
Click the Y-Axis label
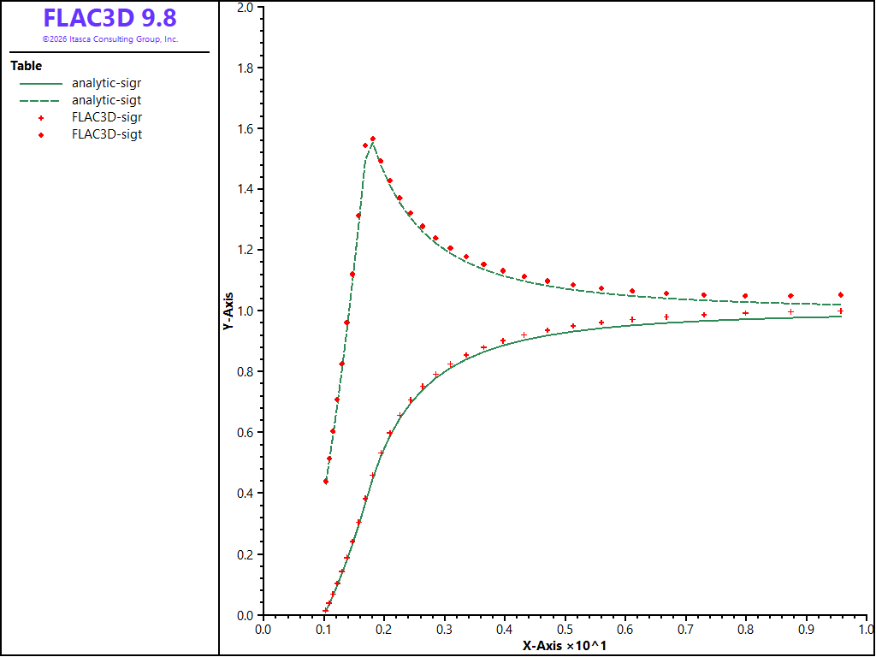click(228, 311)
